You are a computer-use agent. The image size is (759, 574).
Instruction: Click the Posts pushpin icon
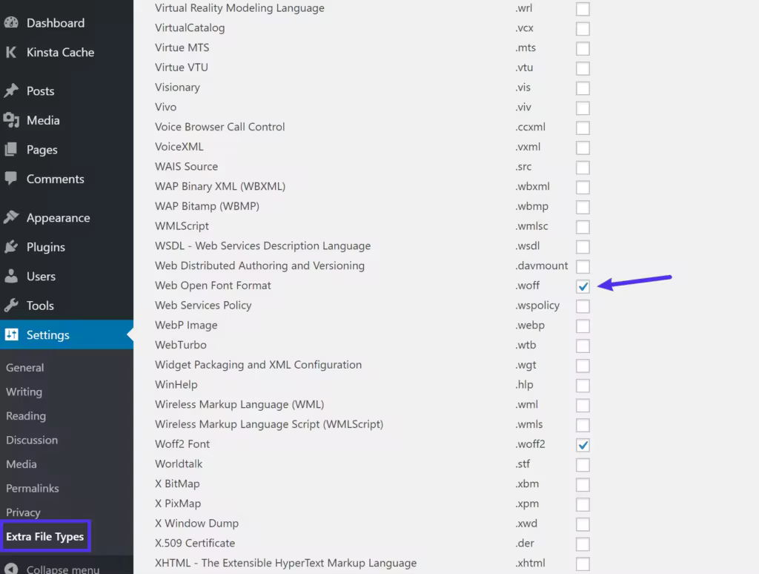[11, 90]
